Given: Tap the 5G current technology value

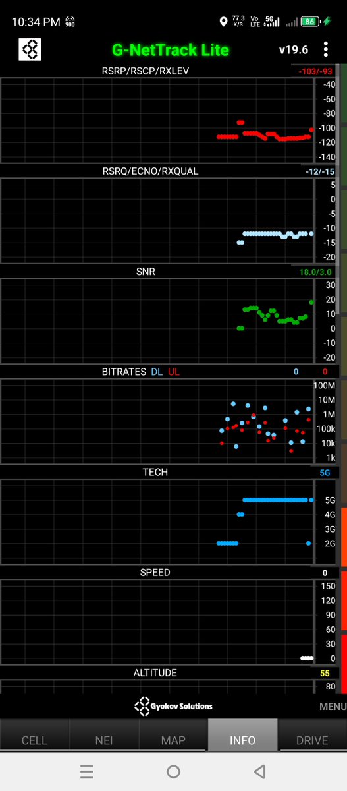Looking at the screenshot, I should (x=325, y=473).
